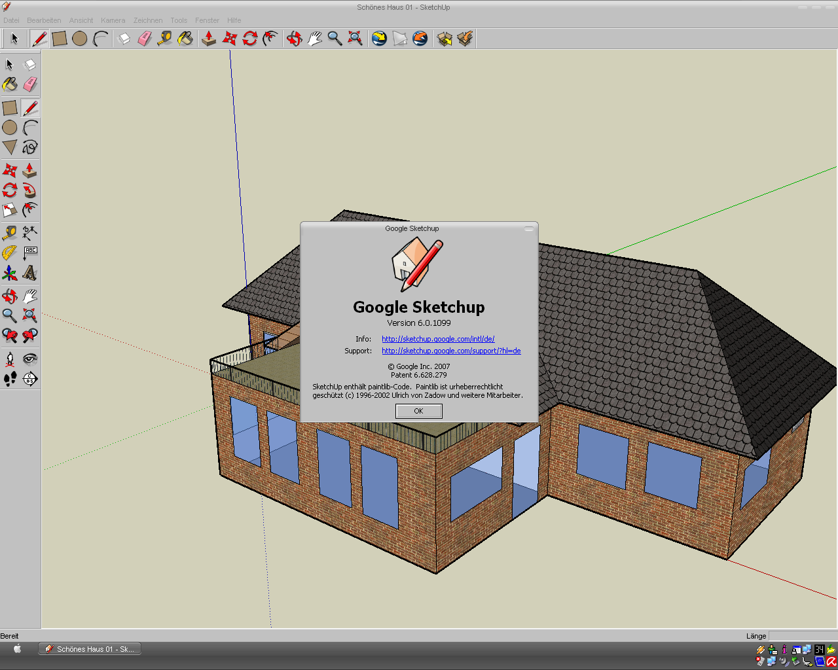
Task: Pick the Tape Measure tool in the top toolbar
Action: pyautogui.click(x=164, y=39)
